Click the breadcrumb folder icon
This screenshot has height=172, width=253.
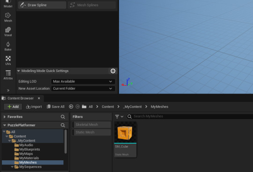point(84,107)
